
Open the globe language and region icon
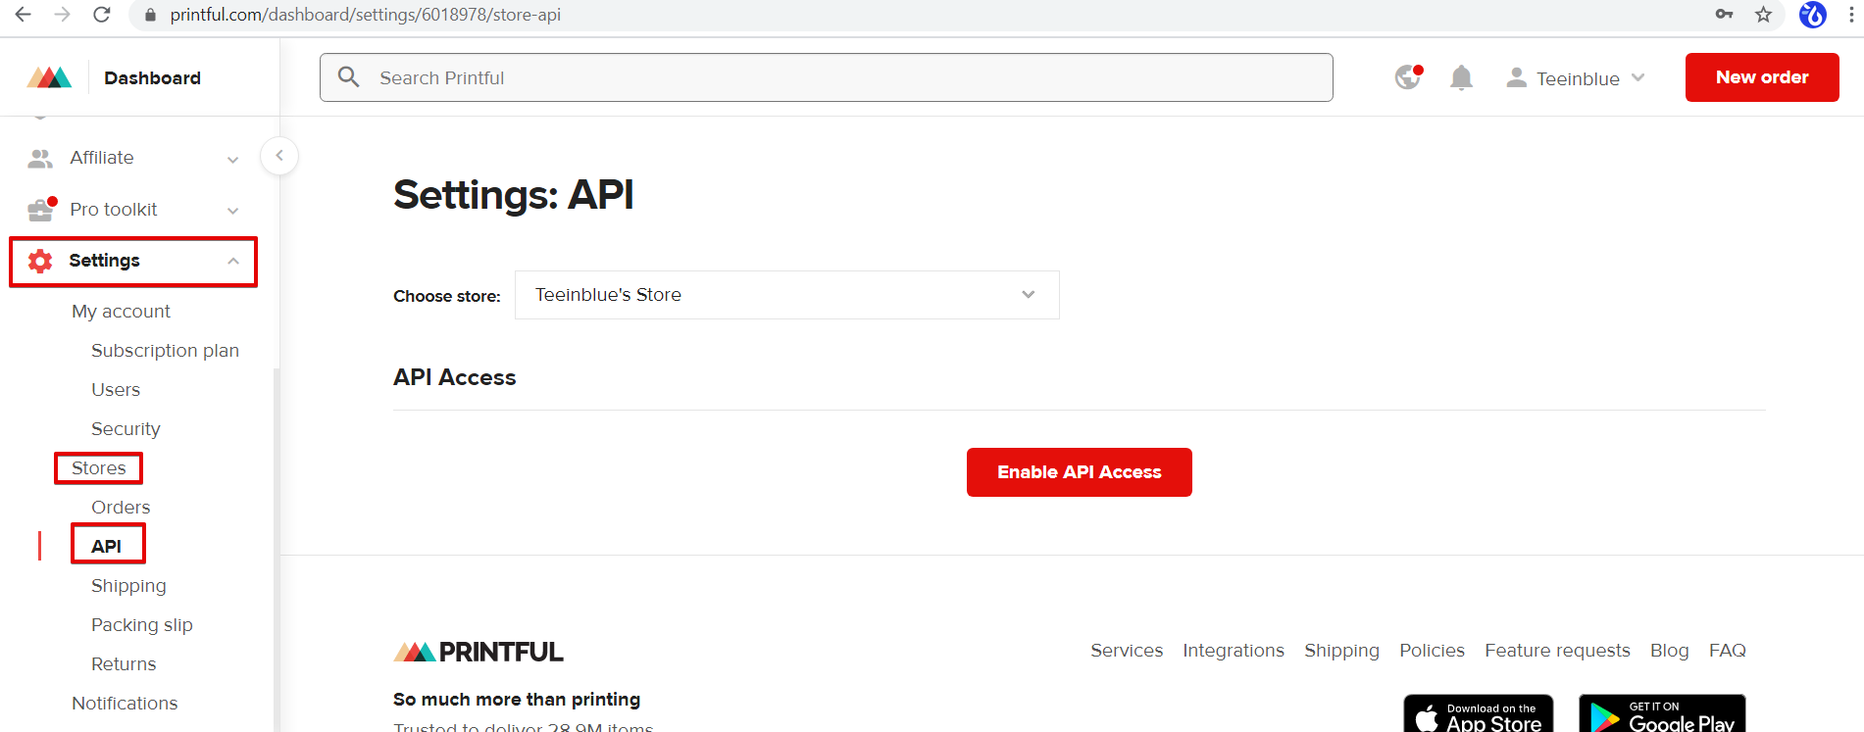point(1408,77)
